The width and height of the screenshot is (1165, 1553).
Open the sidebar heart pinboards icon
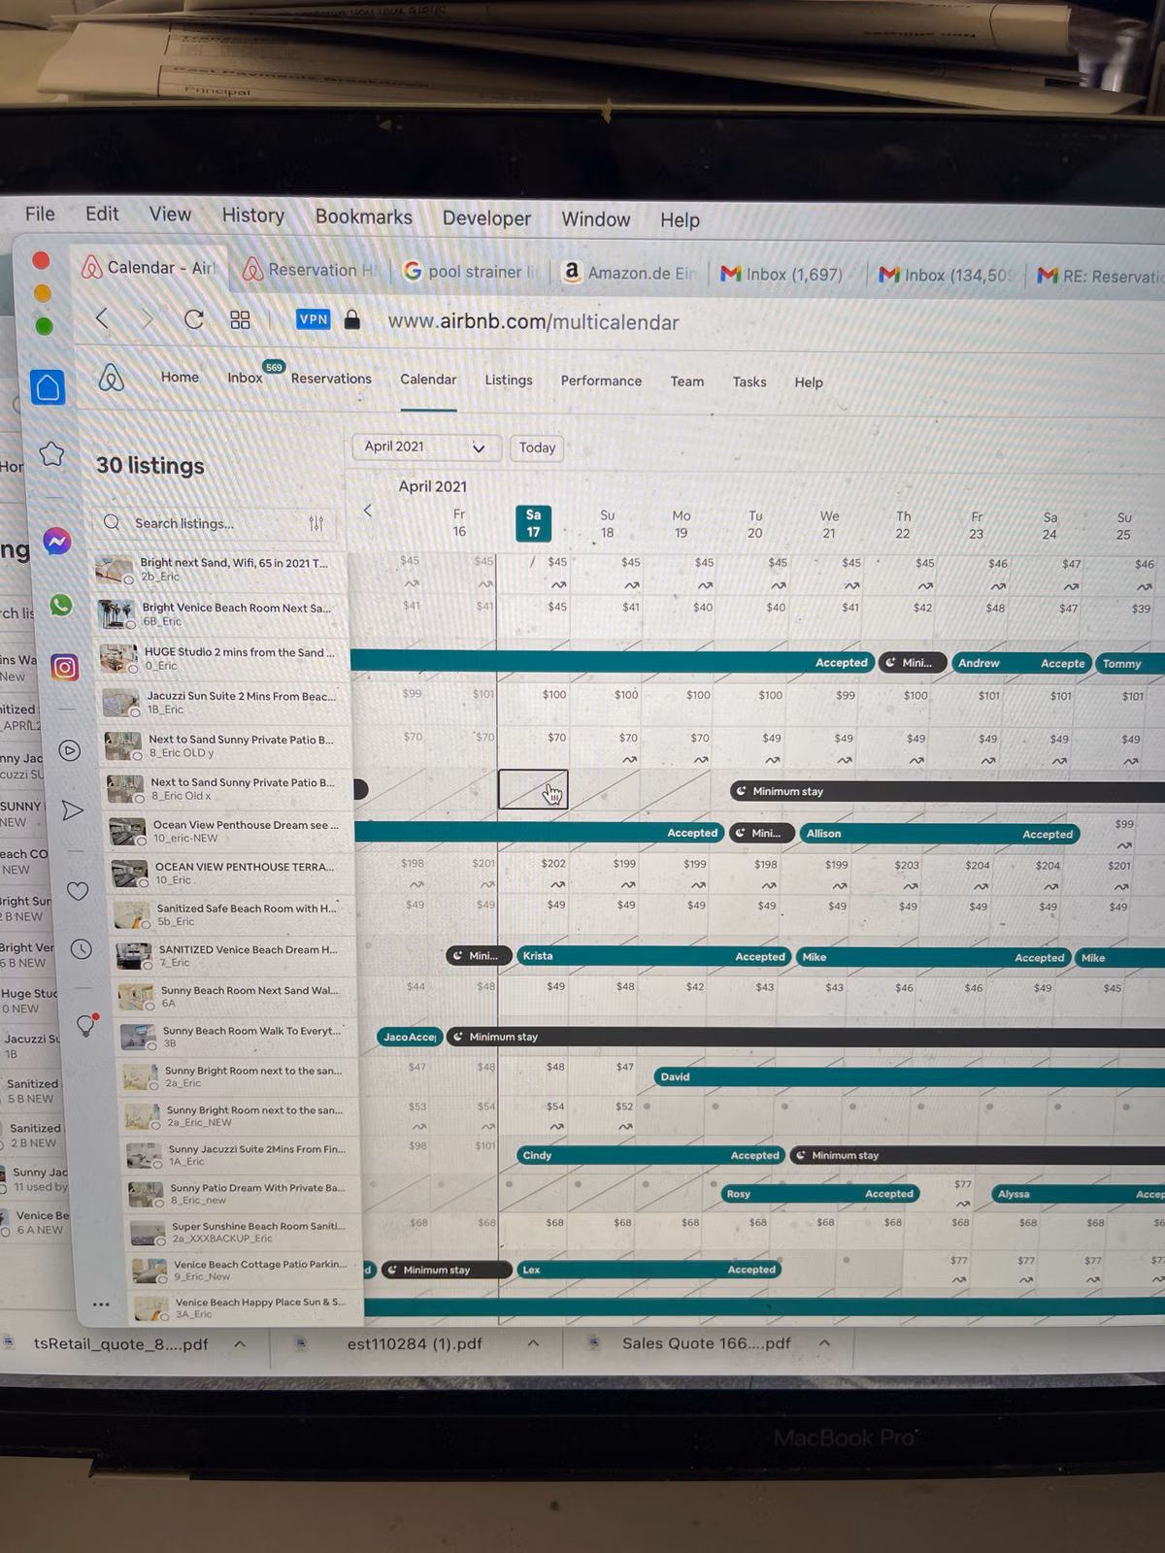[x=78, y=891]
